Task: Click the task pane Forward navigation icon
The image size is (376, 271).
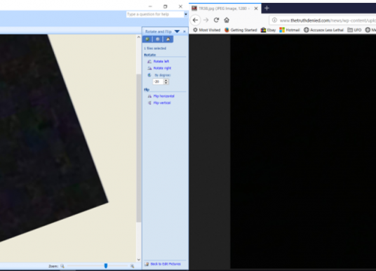Action: coord(158,39)
